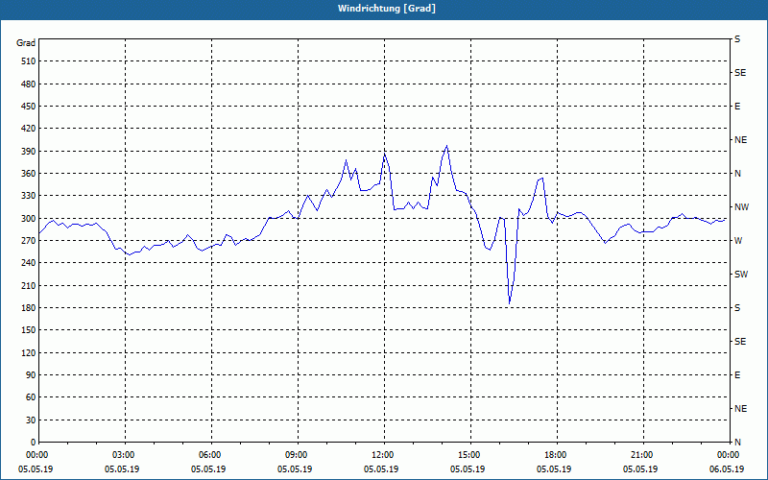This screenshot has width=768, height=480.
Task: Click the 21:00 time label
Action: click(x=641, y=455)
